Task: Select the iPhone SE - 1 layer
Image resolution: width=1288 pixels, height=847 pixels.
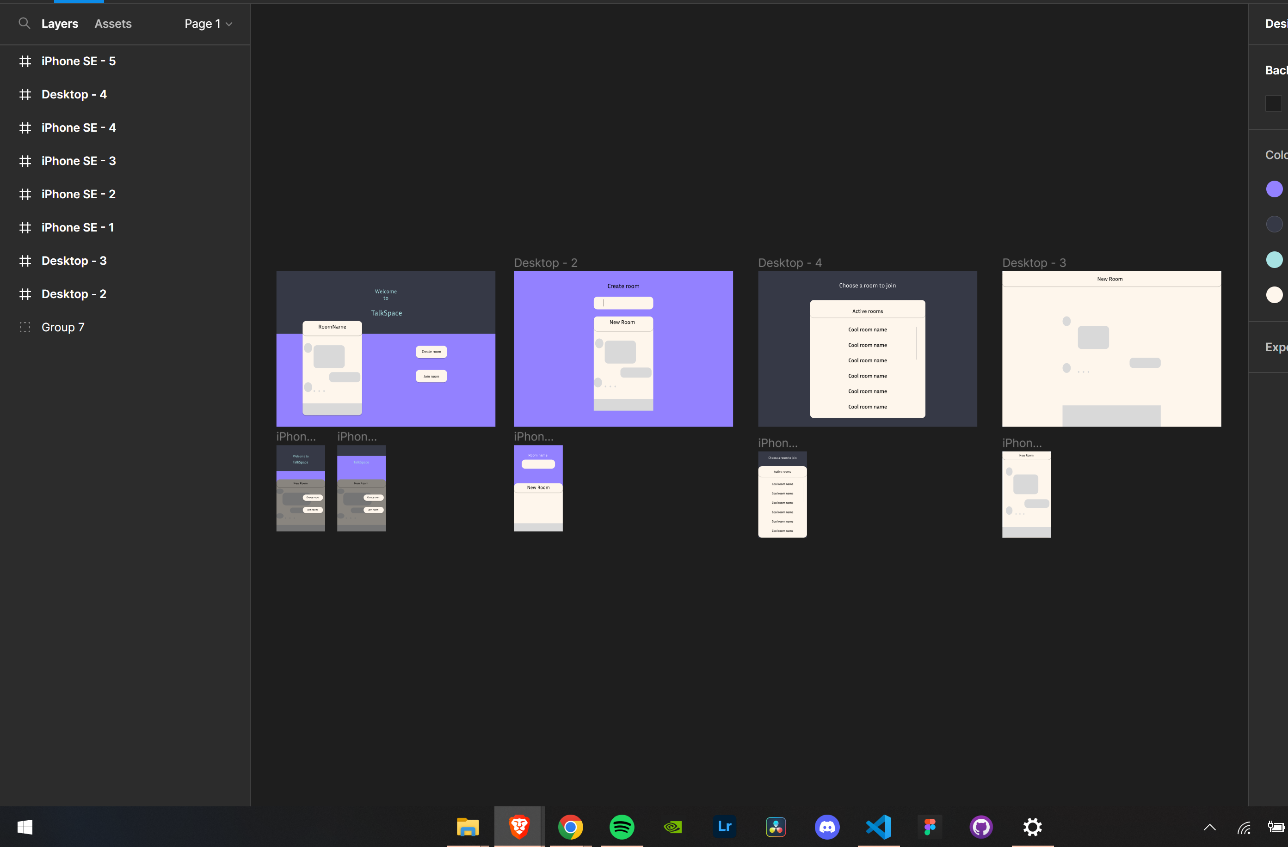Action: 78,228
